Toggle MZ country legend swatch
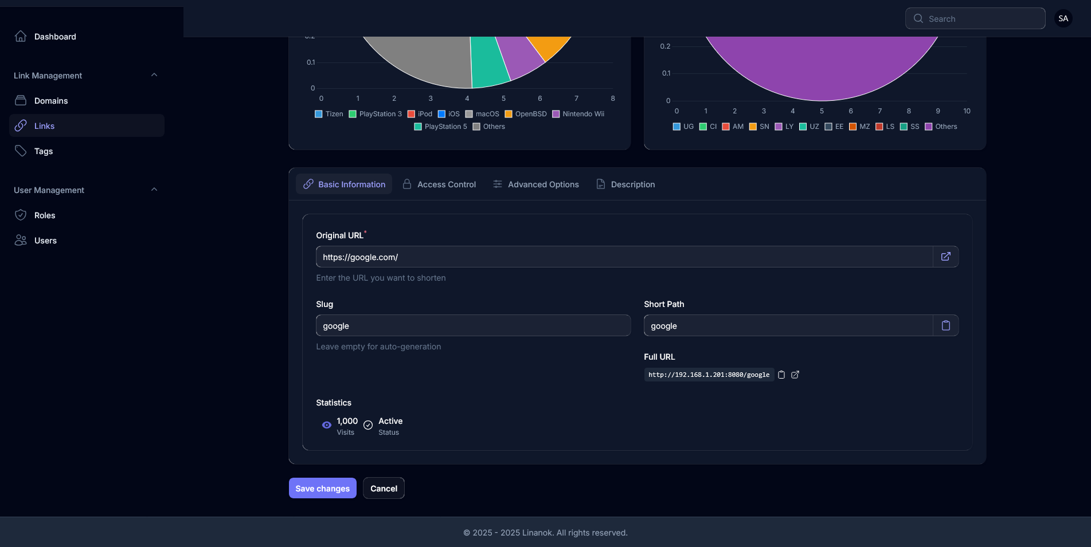Image resolution: width=1091 pixels, height=547 pixels. click(x=853, y=127)
